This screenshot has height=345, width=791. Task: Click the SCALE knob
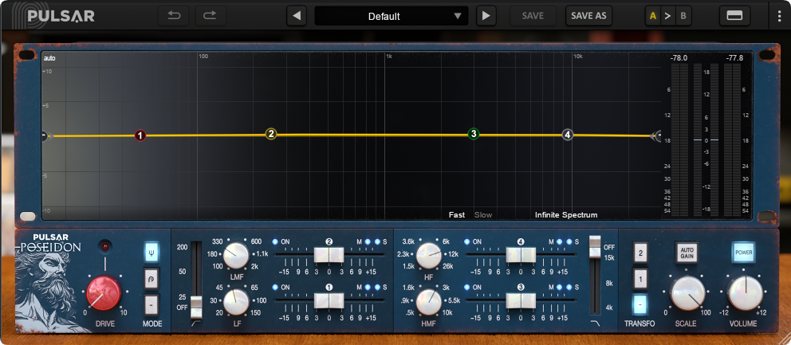pyautogui.click(x=687, y=293)
